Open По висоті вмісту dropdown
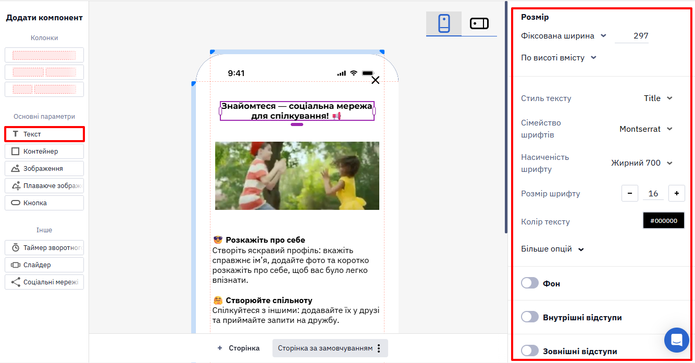The image size is (695, 363). [559, 58]
